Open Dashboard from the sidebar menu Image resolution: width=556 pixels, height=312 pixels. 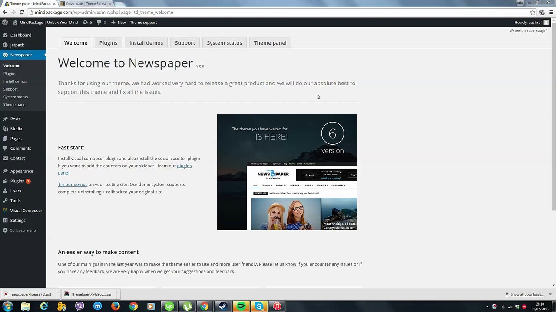click(21, 35)
